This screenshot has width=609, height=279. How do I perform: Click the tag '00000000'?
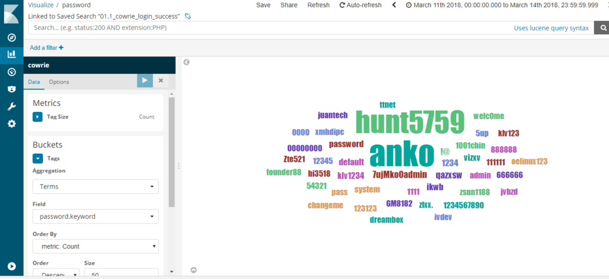click(304, 148)
